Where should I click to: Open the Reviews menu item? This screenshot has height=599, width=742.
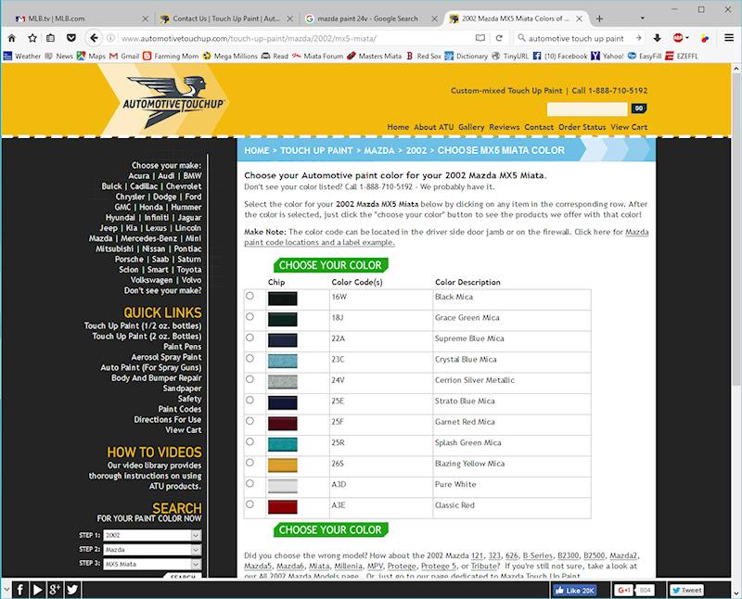click(x=504, y=127)
